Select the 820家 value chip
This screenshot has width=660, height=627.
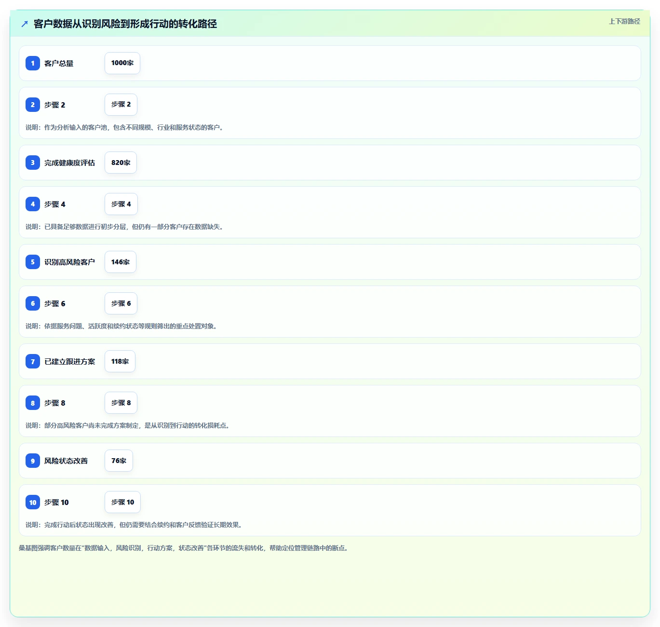(x=121, y=163)
